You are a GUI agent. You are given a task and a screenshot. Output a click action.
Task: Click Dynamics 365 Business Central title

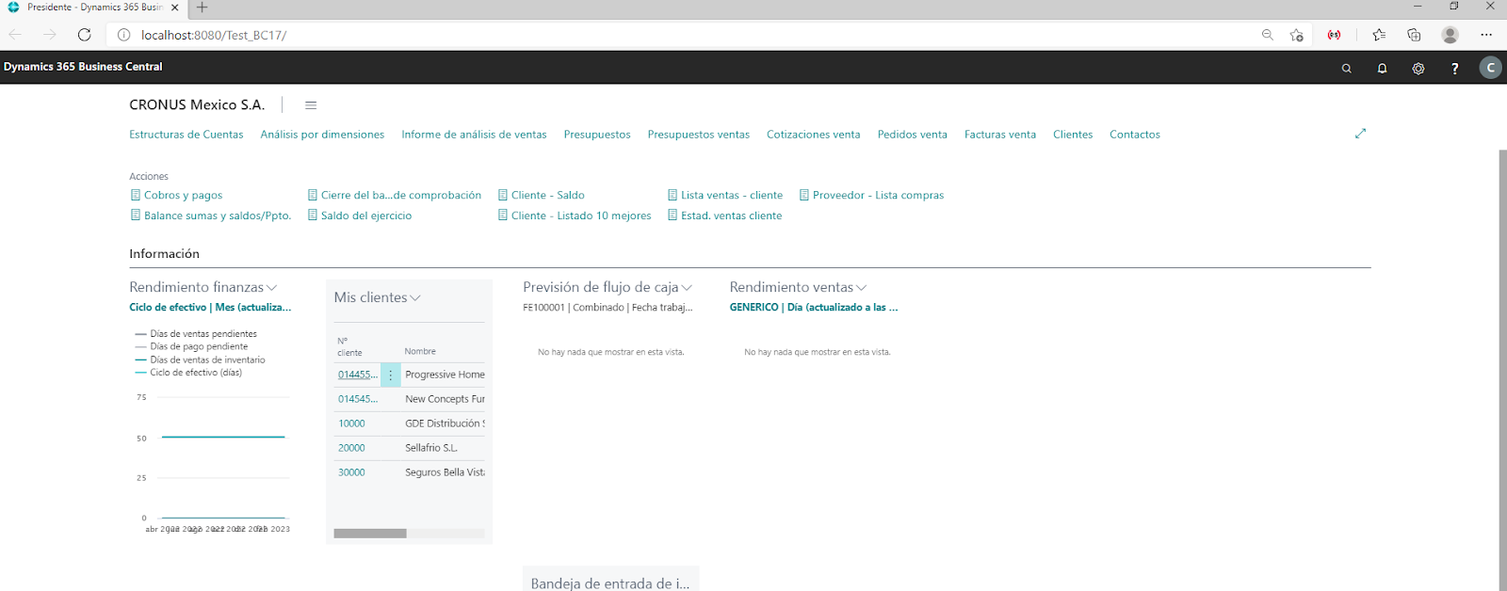[x=83, y=67]
